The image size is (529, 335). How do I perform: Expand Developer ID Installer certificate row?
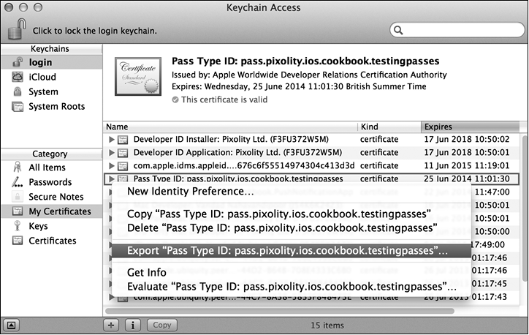(112, 139)
